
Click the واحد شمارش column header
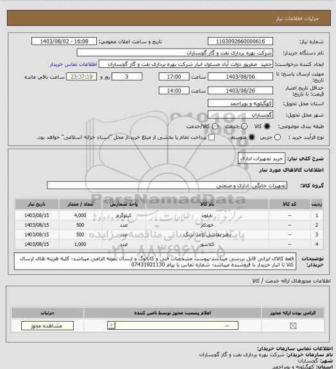click(124, 204)
